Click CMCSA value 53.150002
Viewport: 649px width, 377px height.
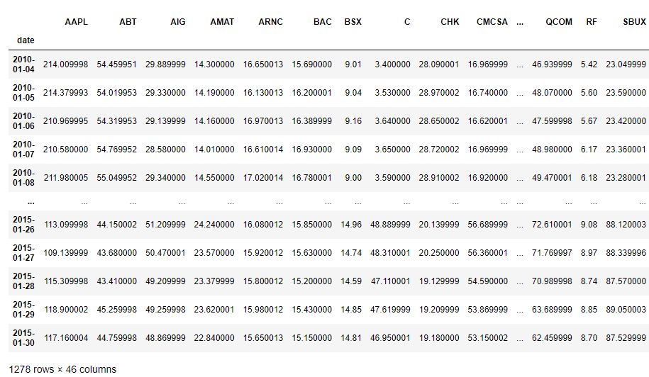coord(487,338)
